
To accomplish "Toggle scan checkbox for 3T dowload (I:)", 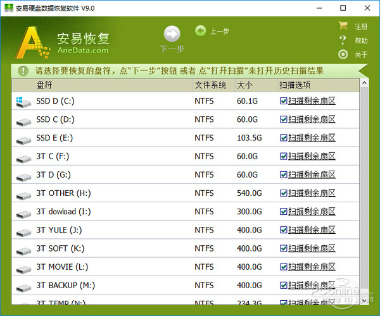I will pos(283,212).
